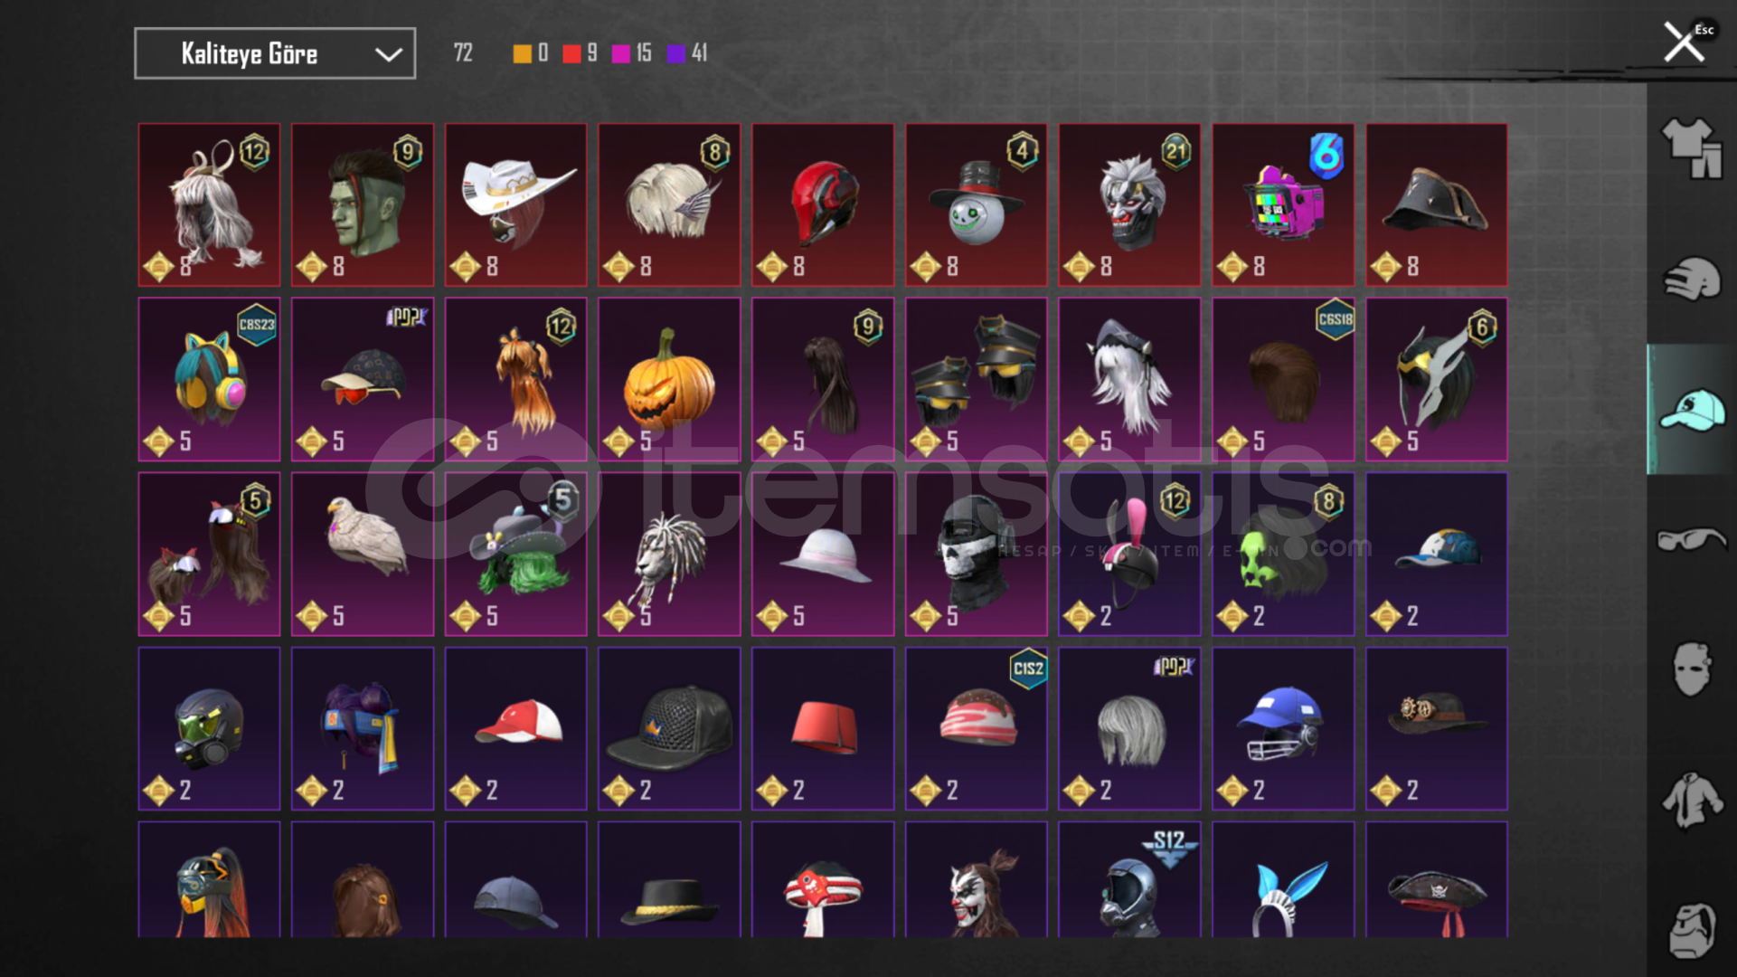Open the Kaliteye Göre sort dropdown
The image size is (1737, 977).
(275, 53)
